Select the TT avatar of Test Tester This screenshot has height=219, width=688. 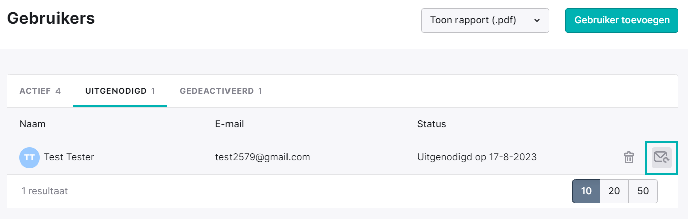pos(29,157)
